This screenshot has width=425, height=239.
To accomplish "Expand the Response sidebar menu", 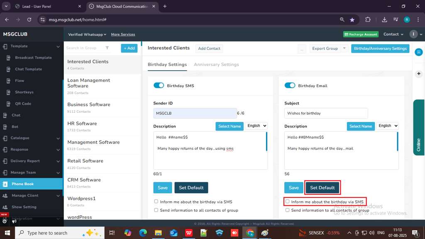I will click(32, 149).
